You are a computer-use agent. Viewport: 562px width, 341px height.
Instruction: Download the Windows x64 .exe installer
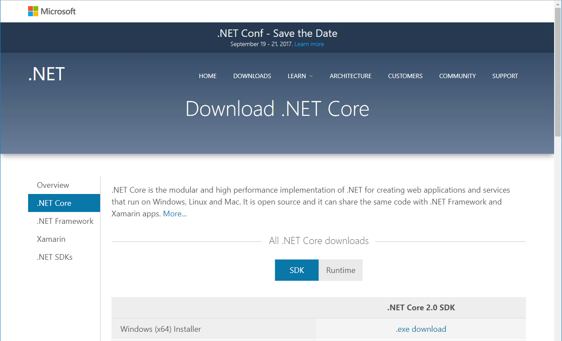pos(421,329)
